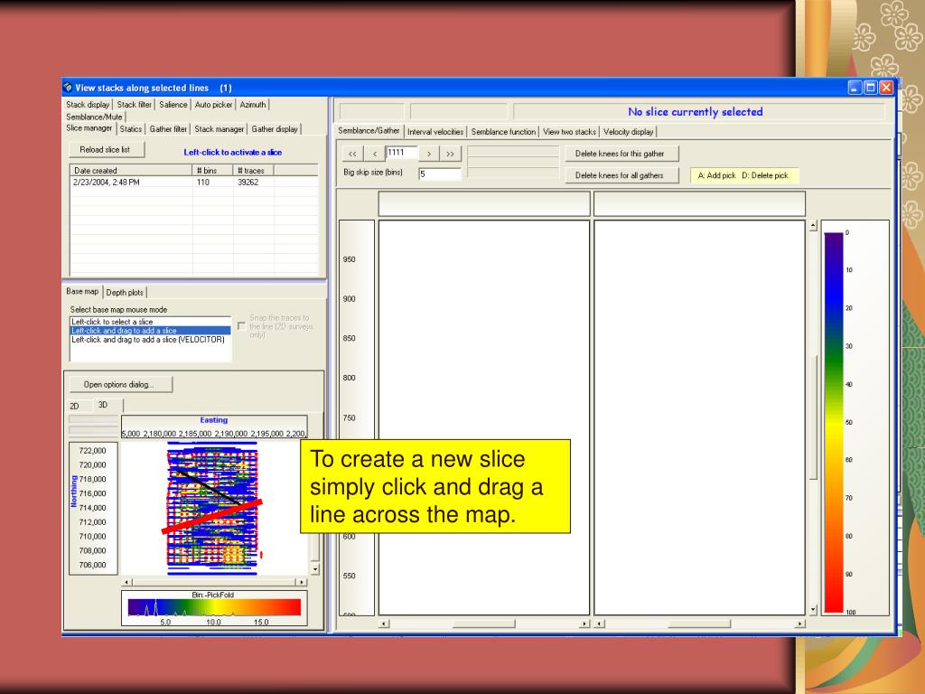This screenshot has height=694, width=925.
Task: Click the base map left scroll arrow
Action: tap(127, 582)
